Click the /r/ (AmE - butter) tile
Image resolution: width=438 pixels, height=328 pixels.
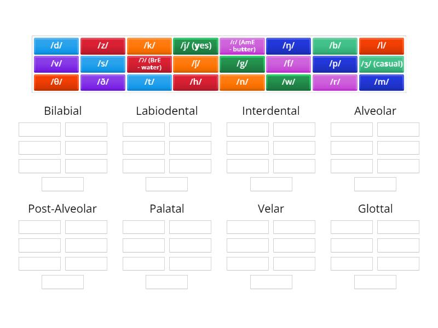click(242, 46)
